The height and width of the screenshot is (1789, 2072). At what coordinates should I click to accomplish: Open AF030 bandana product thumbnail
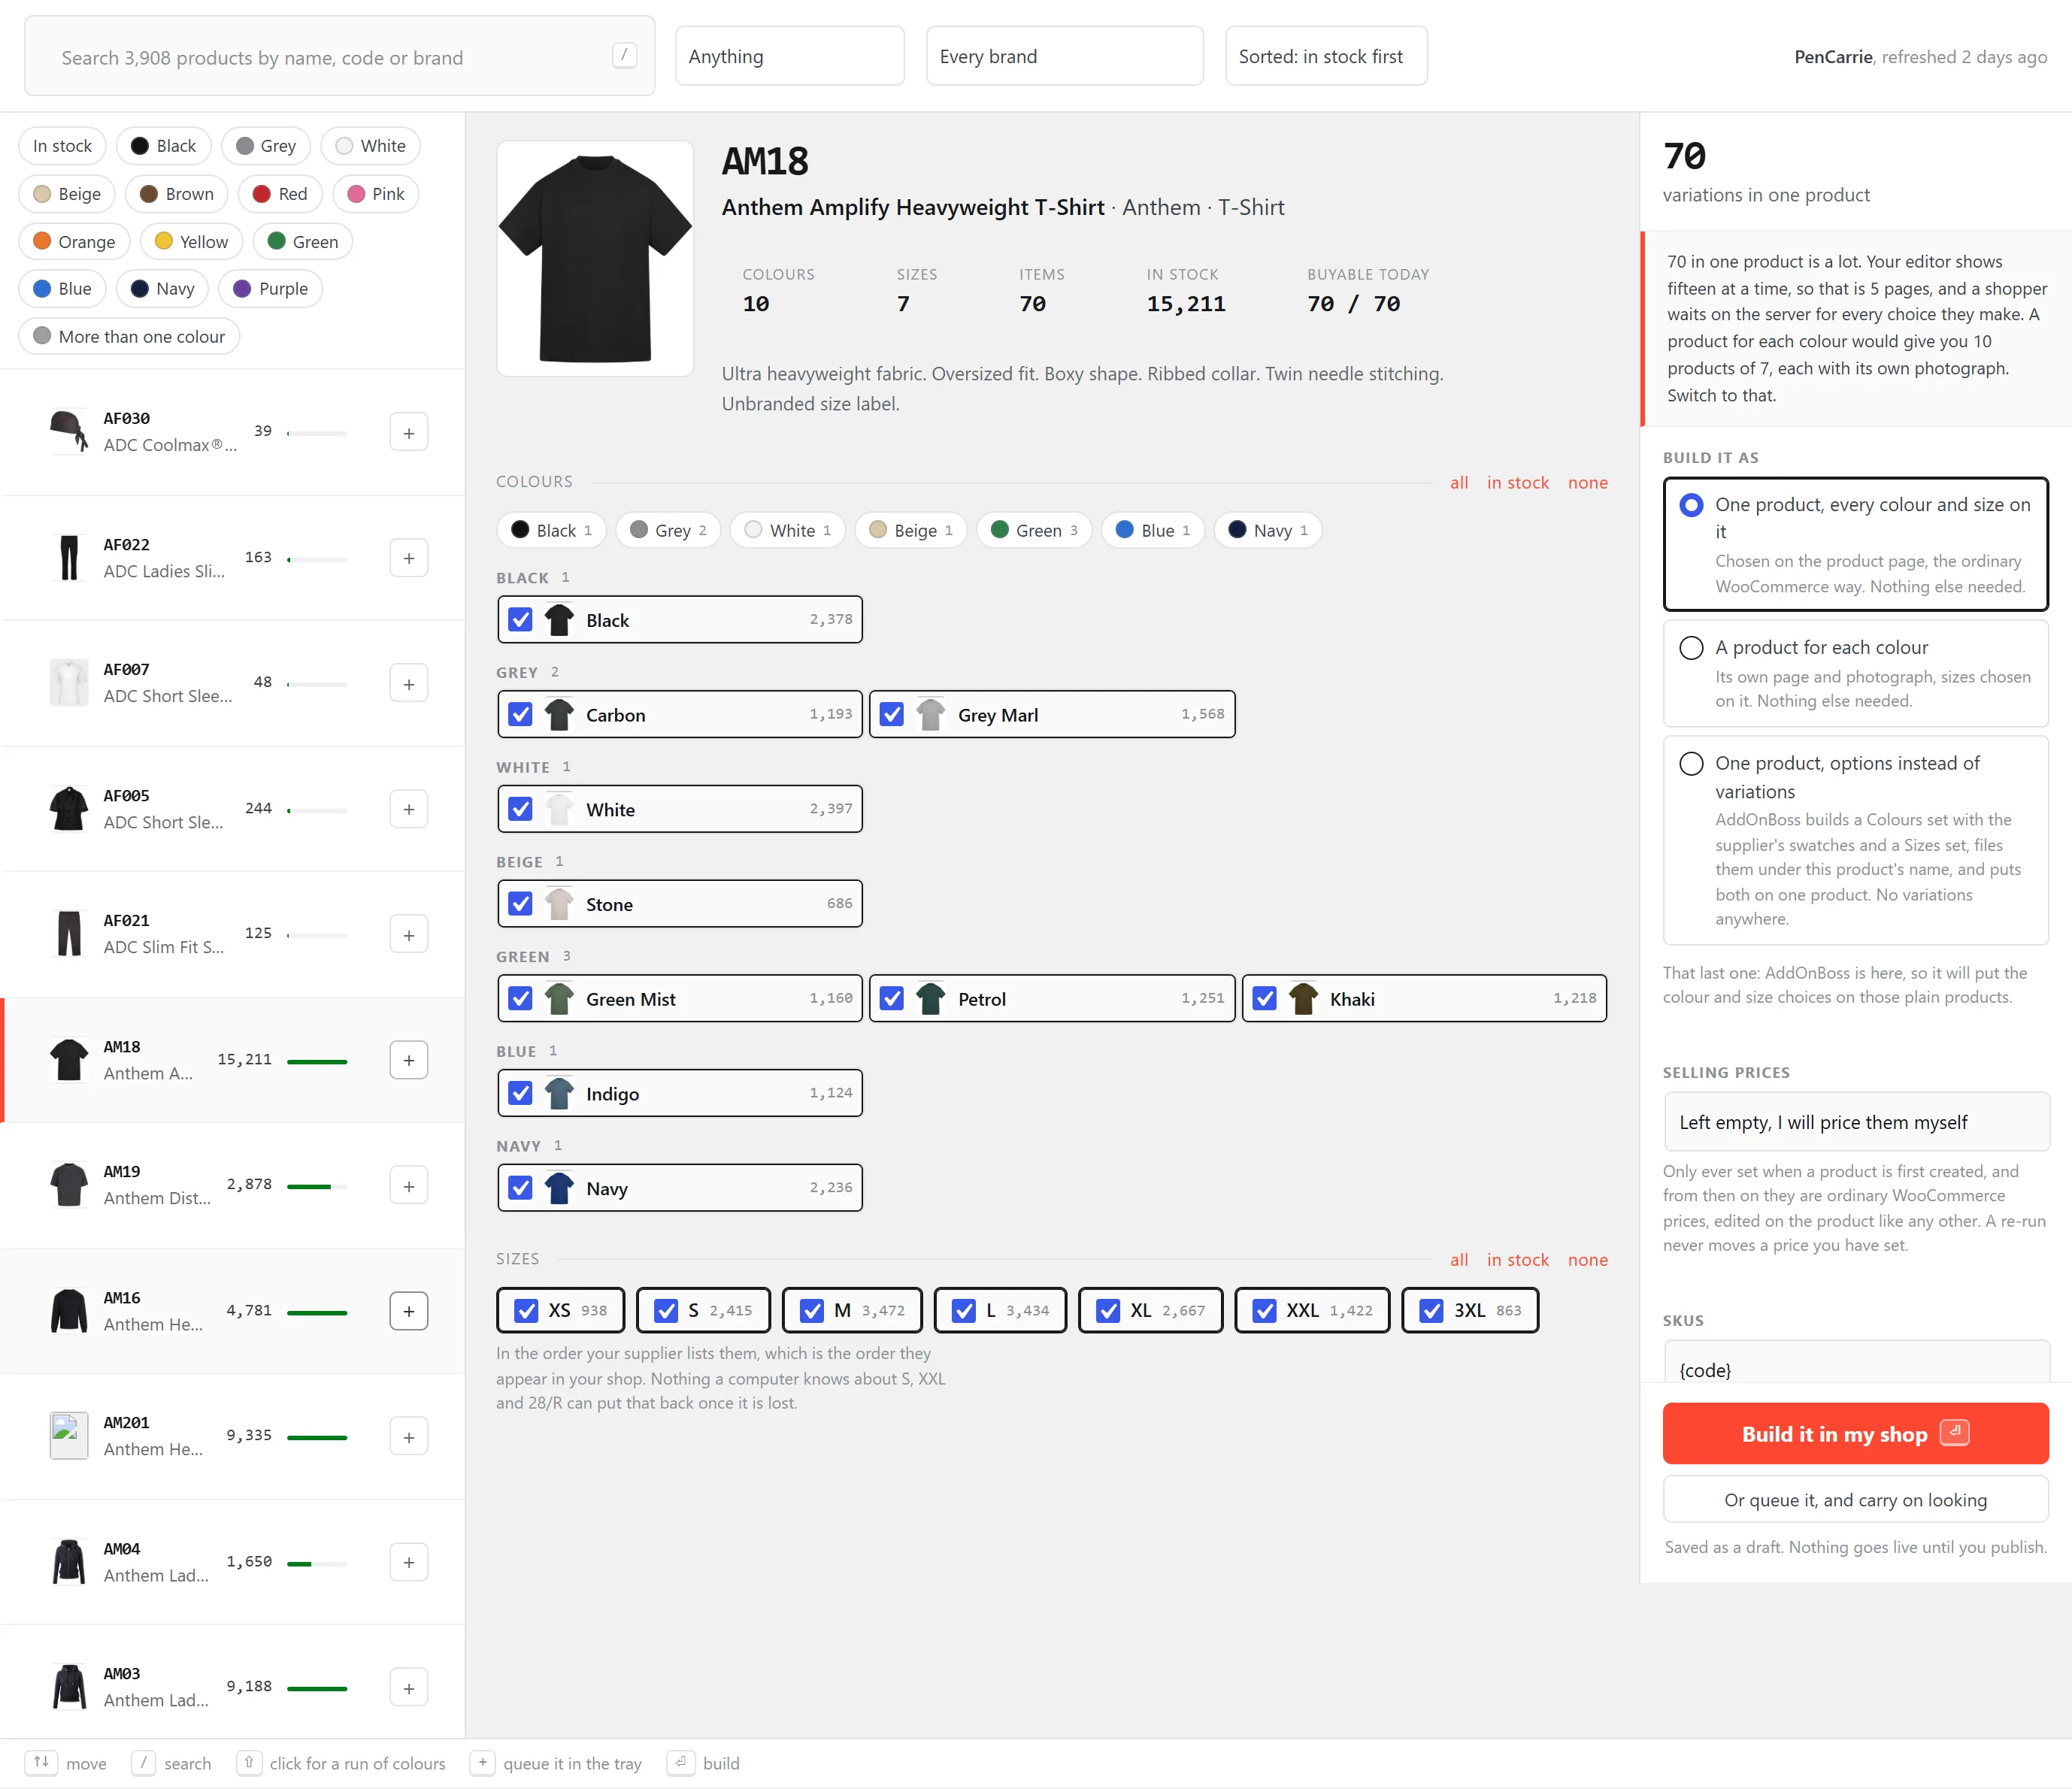[x=69, y=432]
